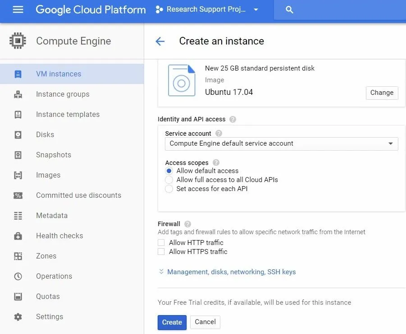406x334 pixels.
Task: Open VM instances page
Action: coord(72,74)
